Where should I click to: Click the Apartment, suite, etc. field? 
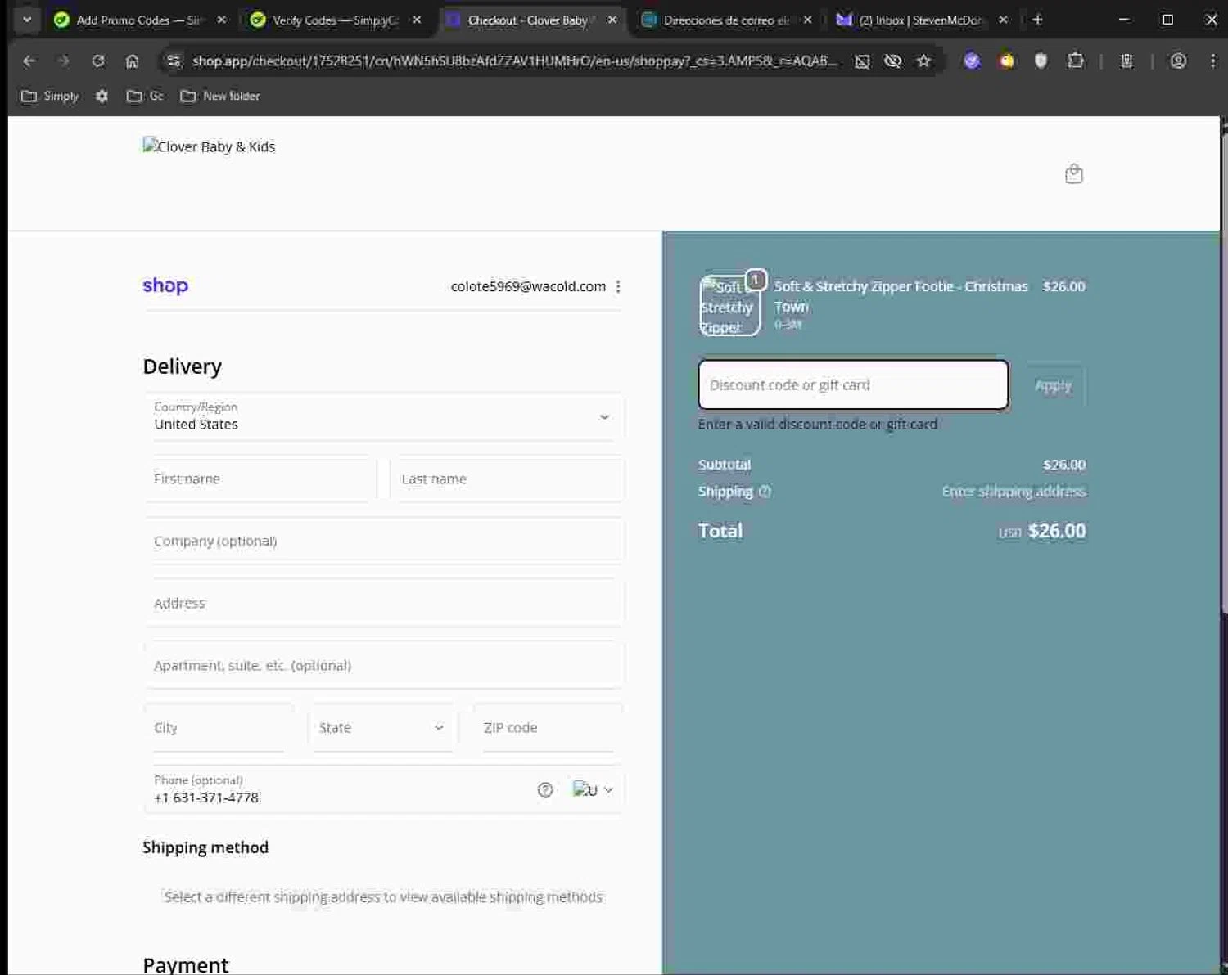384,665
